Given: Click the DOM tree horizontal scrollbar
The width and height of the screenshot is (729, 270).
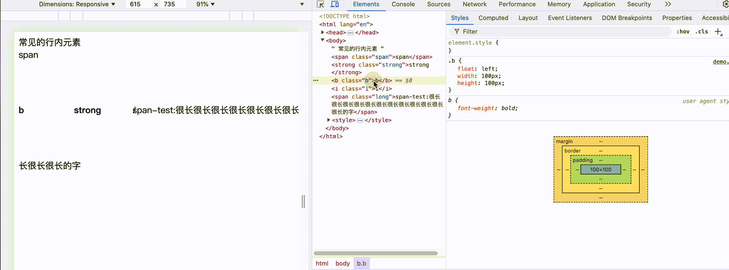Looking at the screenshot, I should [375, 253].
